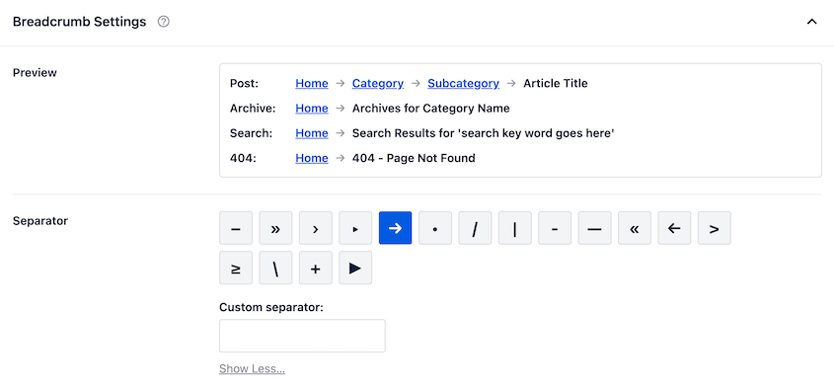Pick the vertical bar | separator
This screenshot has height=388, width=834.
[515, 228]
